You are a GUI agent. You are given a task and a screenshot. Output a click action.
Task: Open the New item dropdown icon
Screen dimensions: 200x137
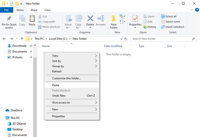(x=122, y=16)
